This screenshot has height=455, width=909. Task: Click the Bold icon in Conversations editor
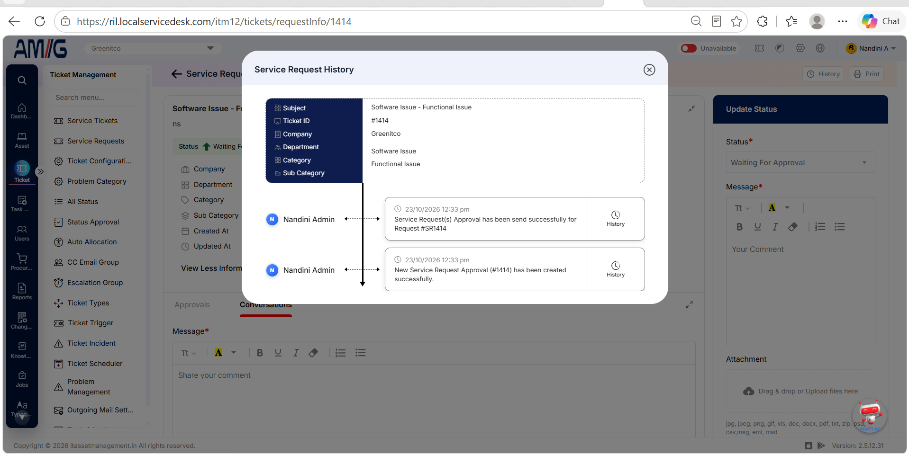click(x=260, y=353)
